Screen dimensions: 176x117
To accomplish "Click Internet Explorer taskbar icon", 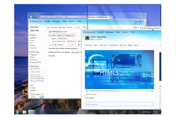I will pos(31,112).
